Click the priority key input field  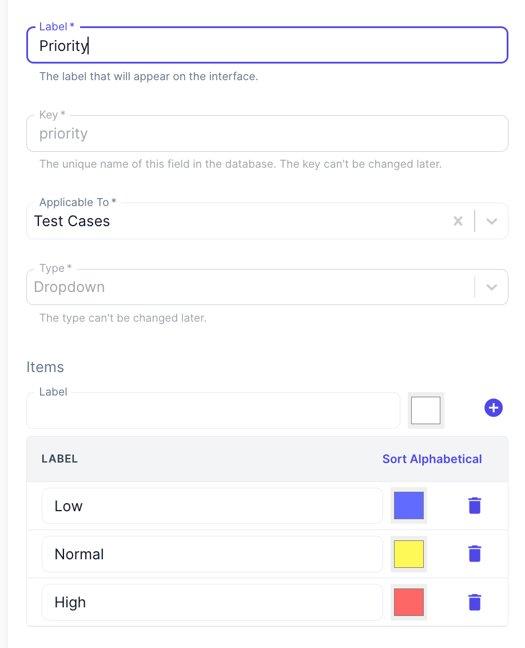(x=267, y=133)
